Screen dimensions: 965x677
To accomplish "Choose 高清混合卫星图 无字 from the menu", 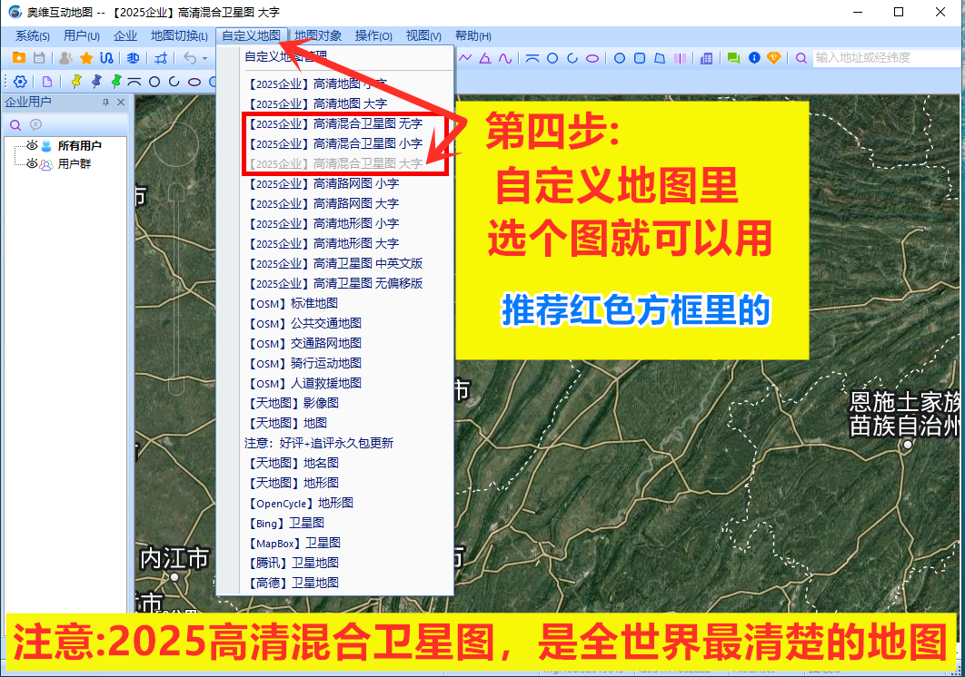I will (x=335, y=123).
